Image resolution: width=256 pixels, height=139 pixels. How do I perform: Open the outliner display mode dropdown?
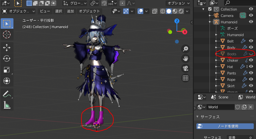[x=201, y=3]
